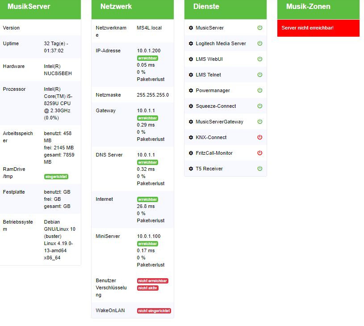This screenshot has height=326, width=364.
Task: Click the Musik-Zonen panel header
Action: [318, 9]
